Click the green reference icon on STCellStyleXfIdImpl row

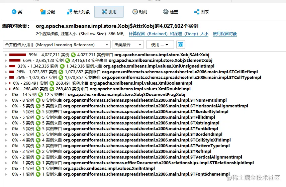tap(38, 140)
